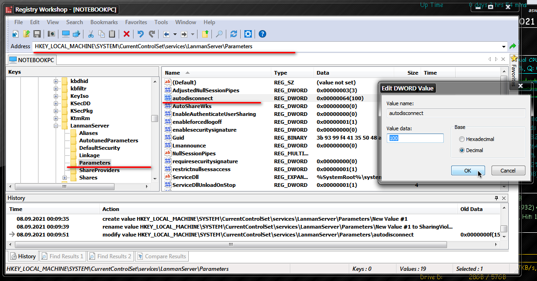Cancel the Edit DWORD Value dialog
Viewport: 537px width, 281px height.
(x=508, y=171)
